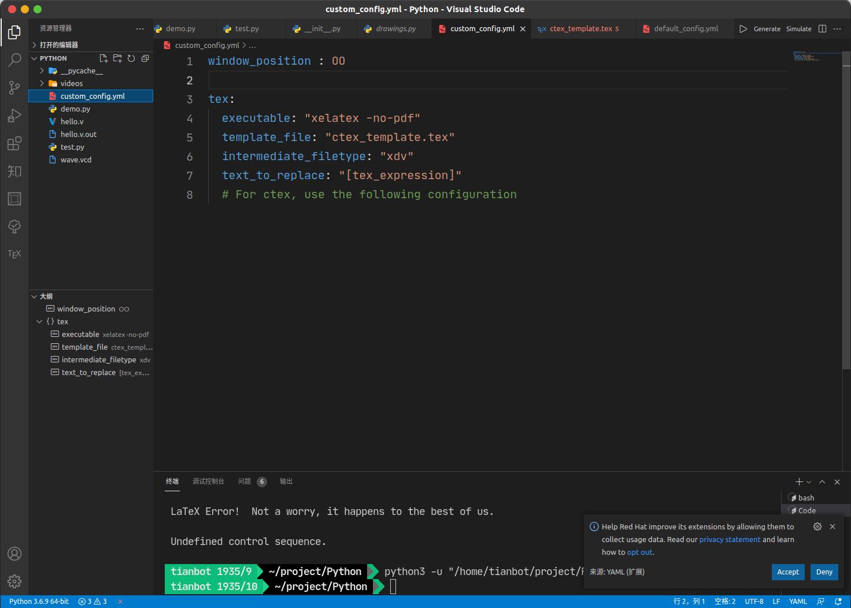Open the new terminal dropdown arrow
The width and height of the screenshot is (851, 608).
click(809, 482)
